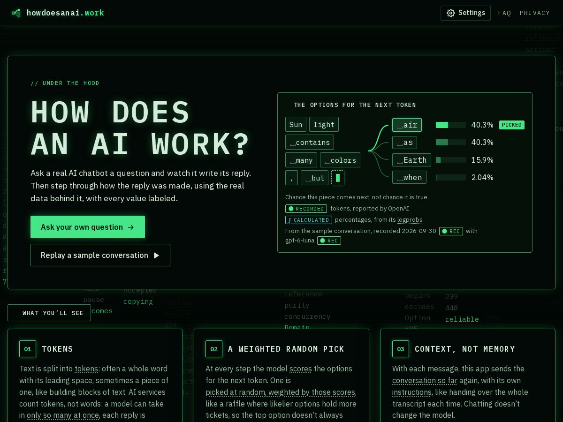Click the 2.04% value for "when"
The width and height of the screenshot is (563, 422).
pos(482,177)
